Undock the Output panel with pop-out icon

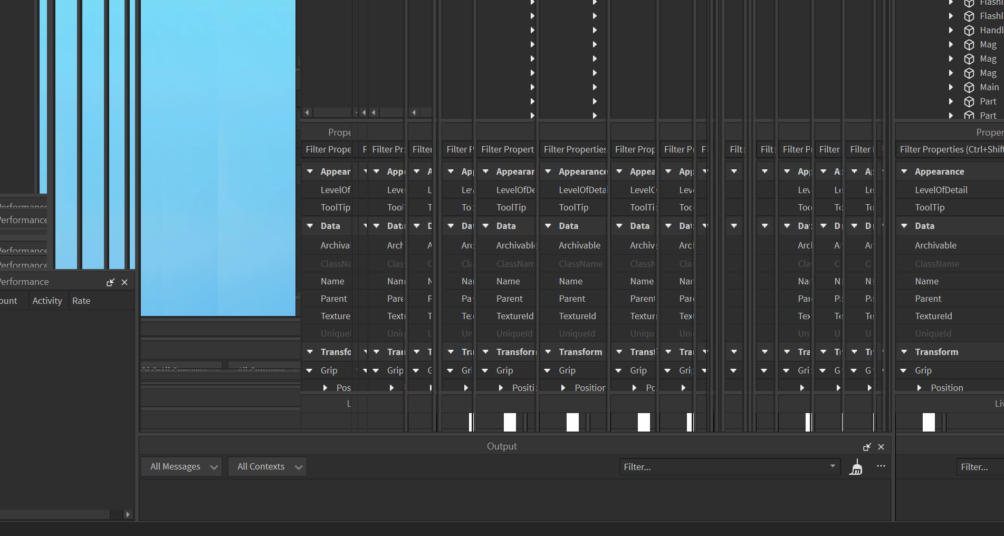[x=867, y=447]
